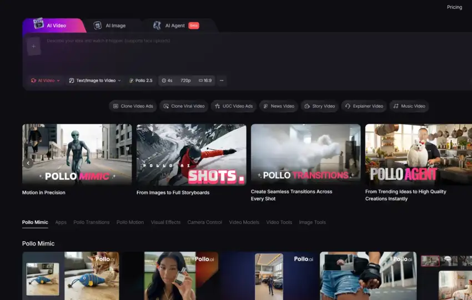The image size is (472, 300).
Task: Open the more options ellipsis menu
Action: pyautogui.click(x=222, y=80)
